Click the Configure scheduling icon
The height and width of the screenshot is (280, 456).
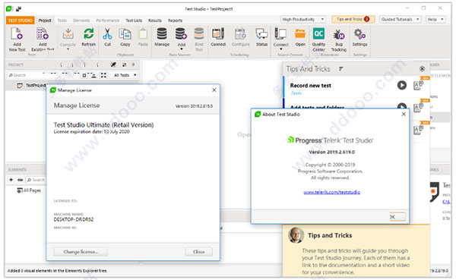click(240, 34)
